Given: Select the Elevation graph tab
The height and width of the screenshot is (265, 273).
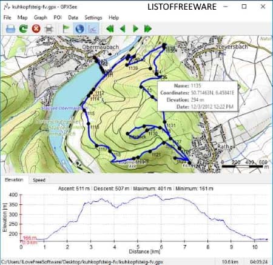Looking at the screenshot, I should tap(14, 179).
